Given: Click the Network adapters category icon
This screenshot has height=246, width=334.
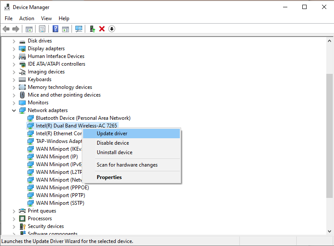Looking at the screenshot, I should click(x=22, y=110).
